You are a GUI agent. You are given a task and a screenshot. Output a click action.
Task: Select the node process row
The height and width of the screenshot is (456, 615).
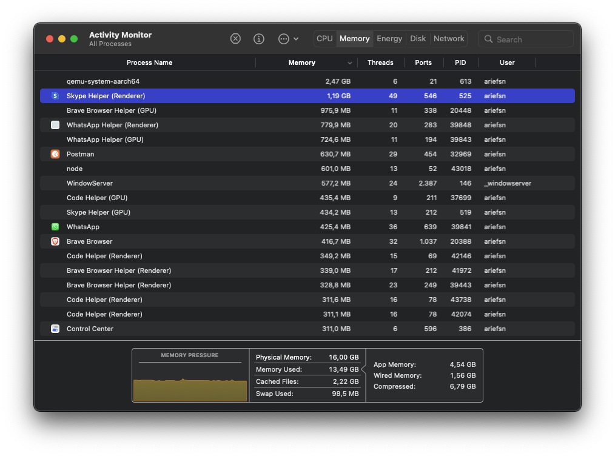click(x=307, y=169)
